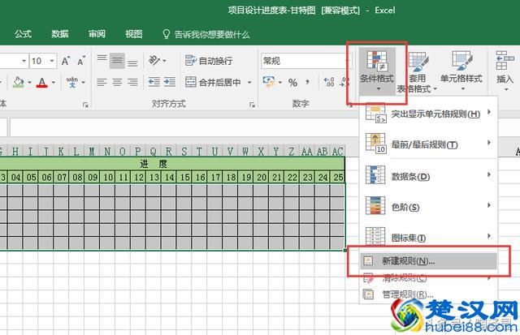The image size is (520, 335).
Task: Align text left in cell
Action: point(102,82)
